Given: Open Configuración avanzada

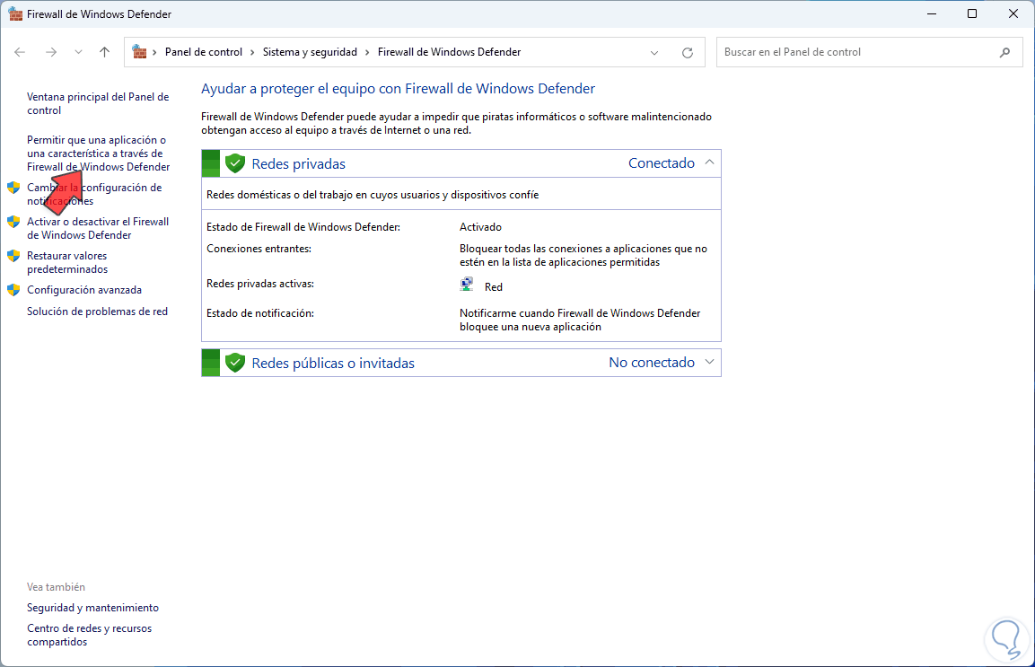Looking at the screenshot, I should 83,290.
